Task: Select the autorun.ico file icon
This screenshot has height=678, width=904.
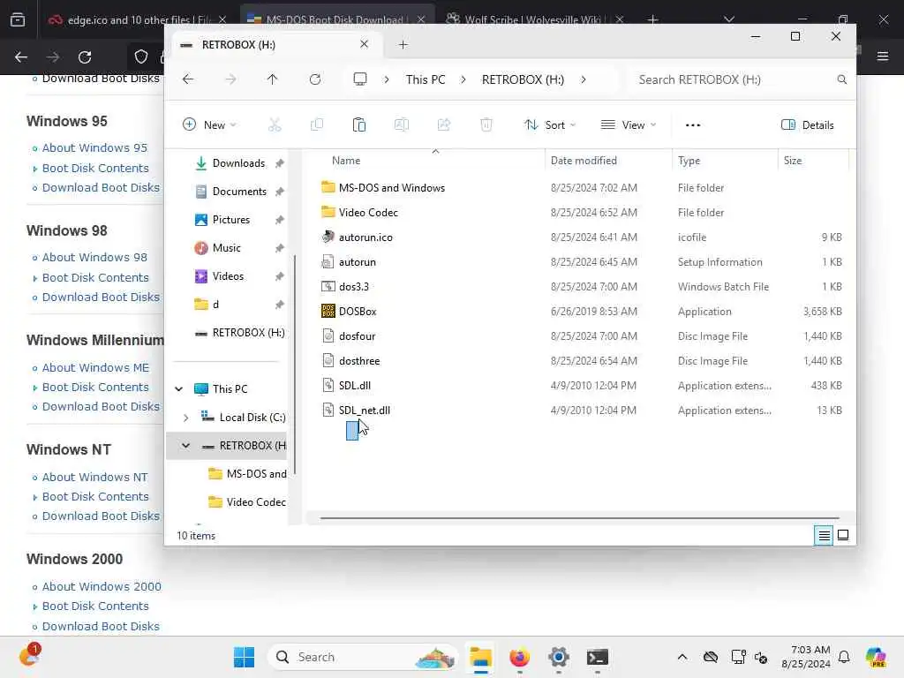Action: tap(328, 237)
